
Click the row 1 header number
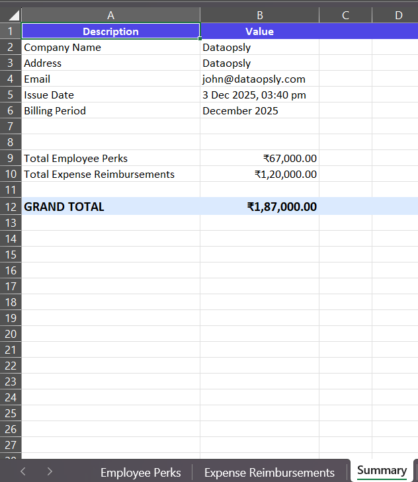point(11,31)
